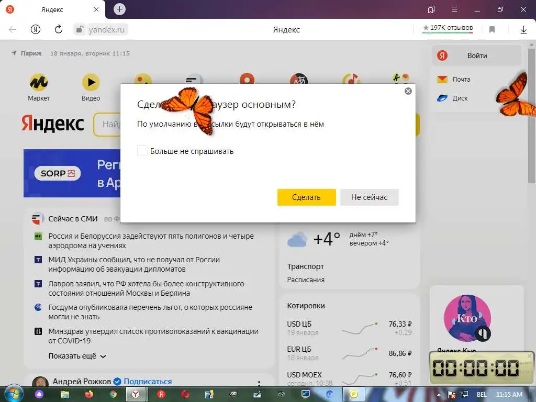This screenshot has width=536, height=402.
Task: Bookmark this page with the bookmark icon
Action: [492, 30]
